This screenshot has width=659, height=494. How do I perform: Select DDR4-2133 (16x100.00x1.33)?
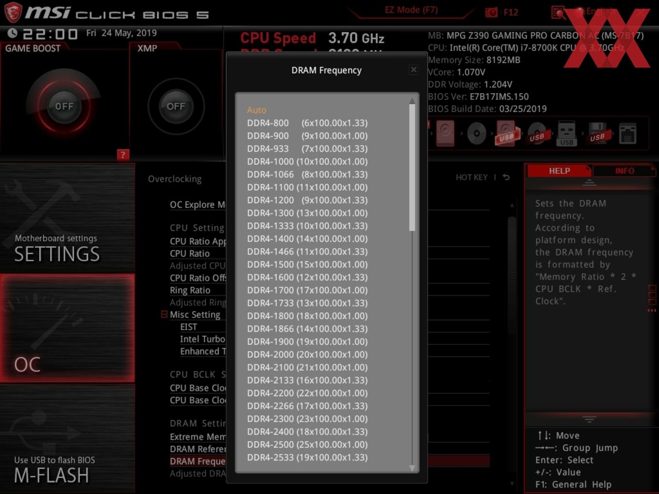pos(307,380)
